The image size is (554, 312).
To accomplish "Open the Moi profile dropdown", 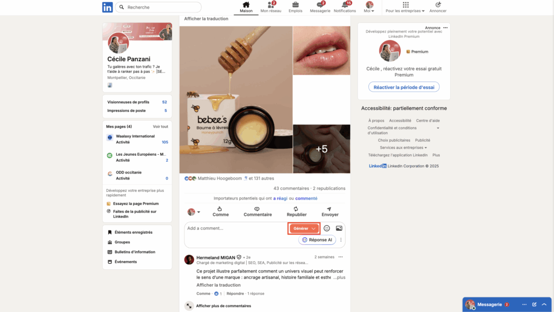I will click(x=369, y=7).
